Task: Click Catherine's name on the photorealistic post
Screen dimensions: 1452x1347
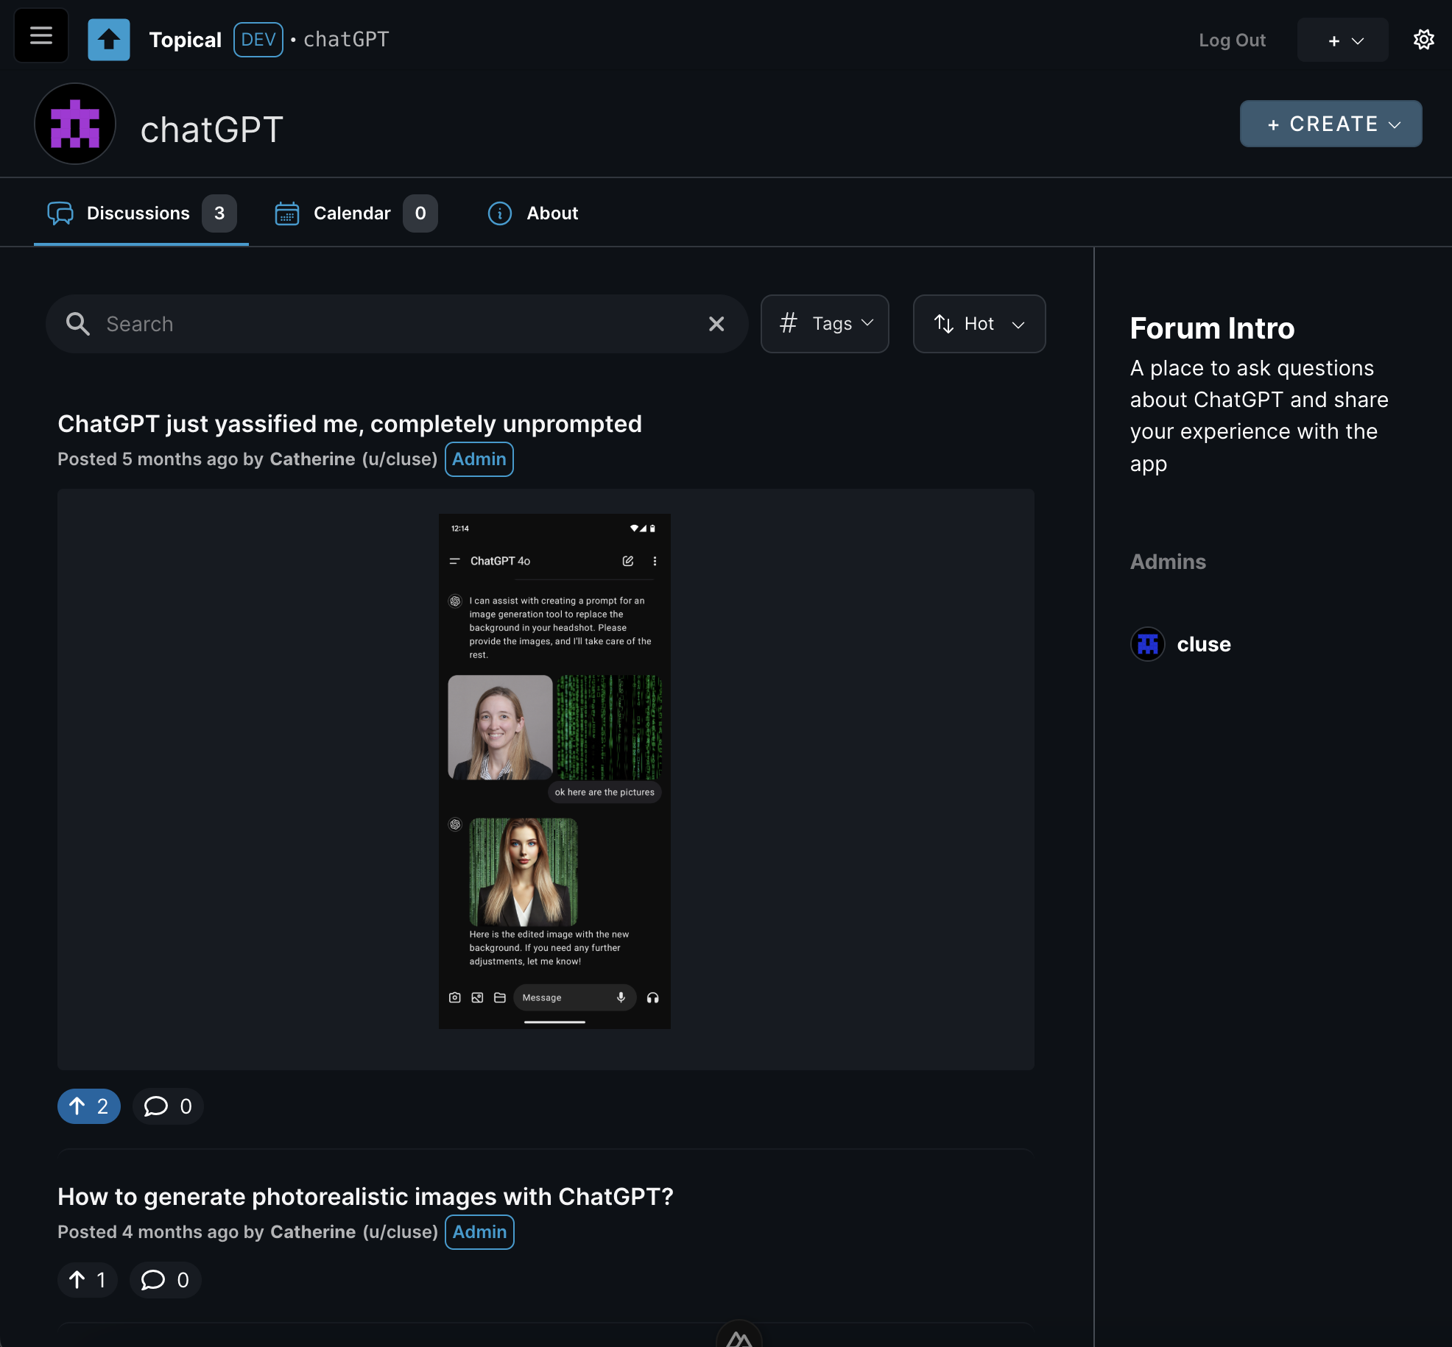Action: click(x=313, y=1232)
